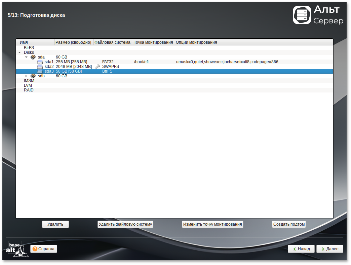Click the Файловая система column header
Screen dimensions: 351x265
(113, 42)
